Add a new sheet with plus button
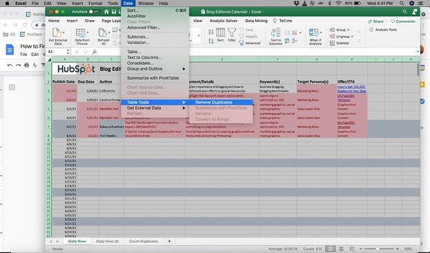This screenshot has width=430, height=253. [x=169, y=241]
